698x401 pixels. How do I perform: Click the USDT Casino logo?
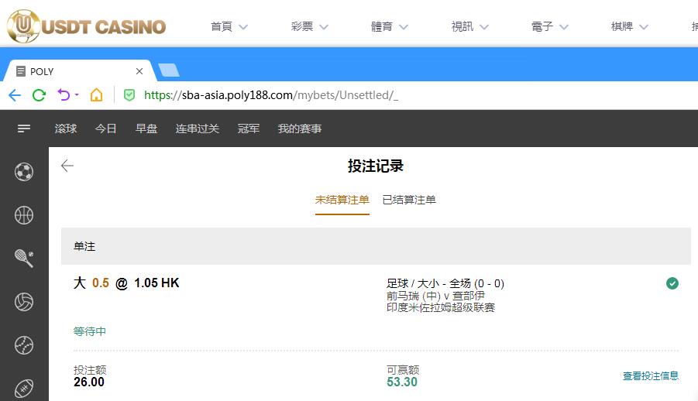tap(86, 26)
